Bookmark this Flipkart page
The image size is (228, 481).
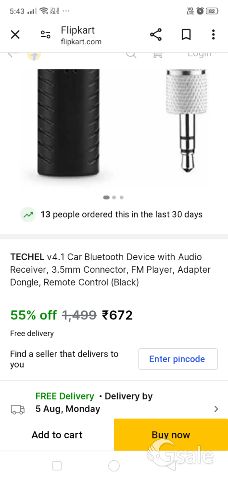tap(186, 35)
